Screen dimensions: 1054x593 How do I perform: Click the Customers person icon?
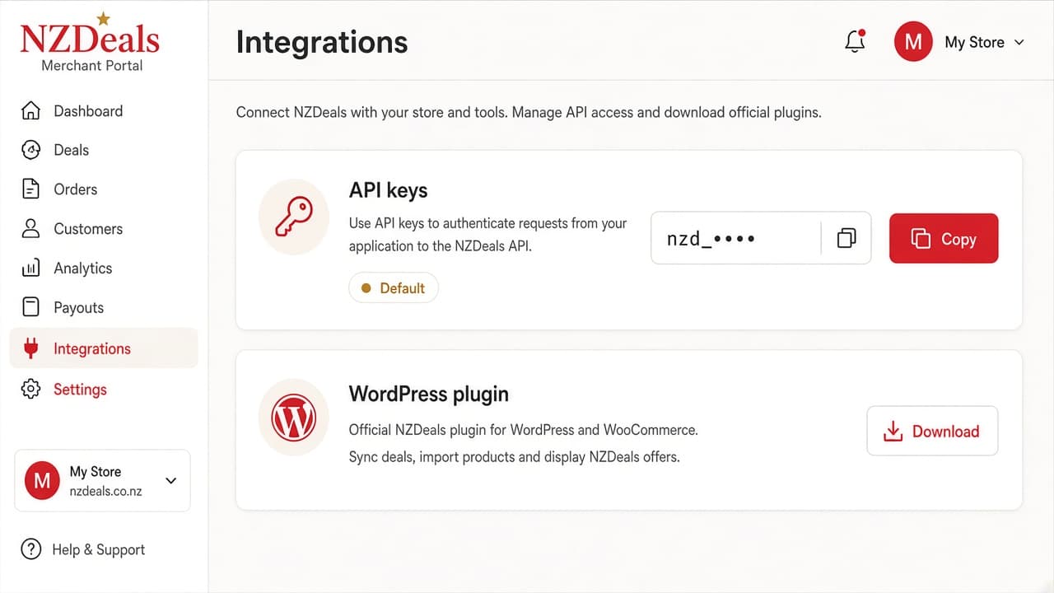click(x=30, y=229)
